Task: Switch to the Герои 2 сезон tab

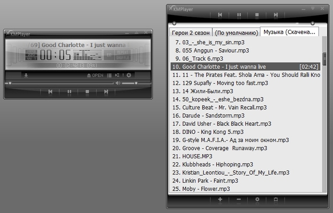Action: (x=191, y=33)
